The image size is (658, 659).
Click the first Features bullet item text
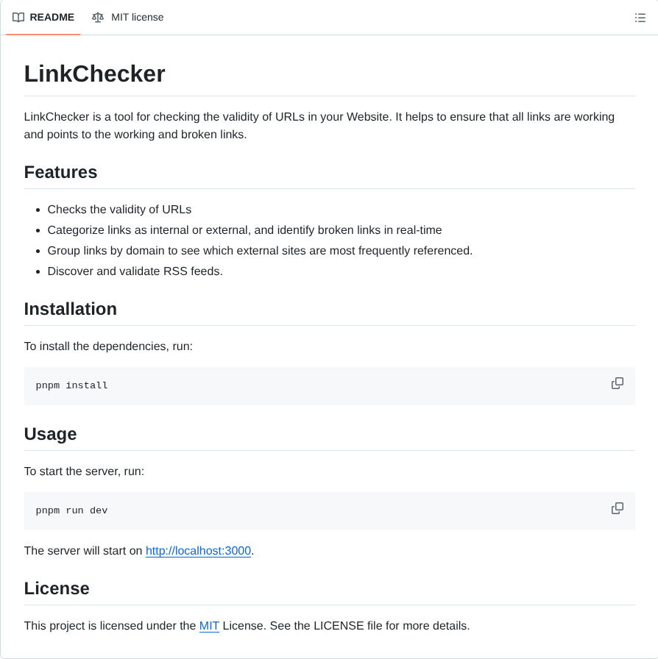[119, 209]
